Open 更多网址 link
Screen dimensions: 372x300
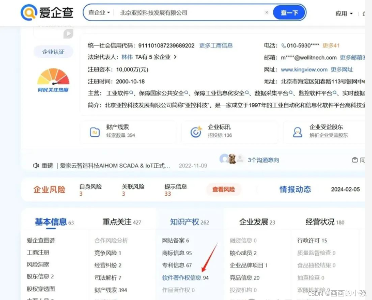click(x=342, y=70)
